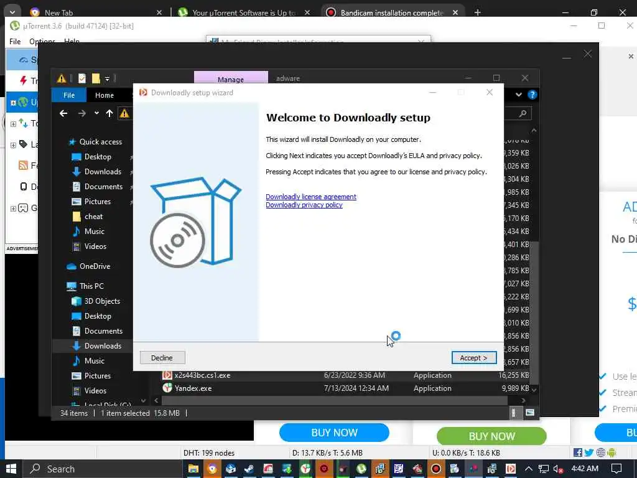Open the Downloadly privacy policy link
Screen dimensions: 637x478
[304, 205]
